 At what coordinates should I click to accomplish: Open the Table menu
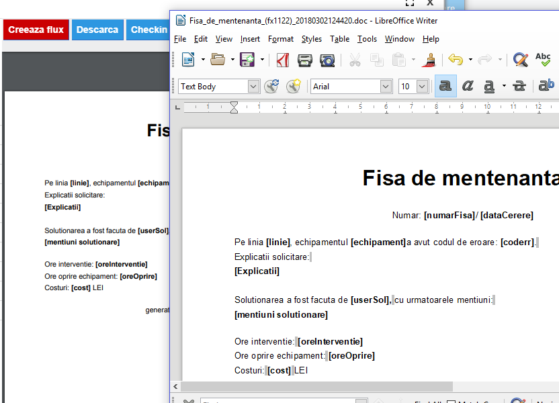pyautogui.click(x=339, y=39)
